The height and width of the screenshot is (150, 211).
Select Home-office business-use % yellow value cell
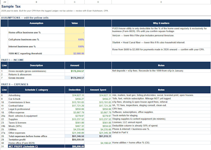pos(75,30)
